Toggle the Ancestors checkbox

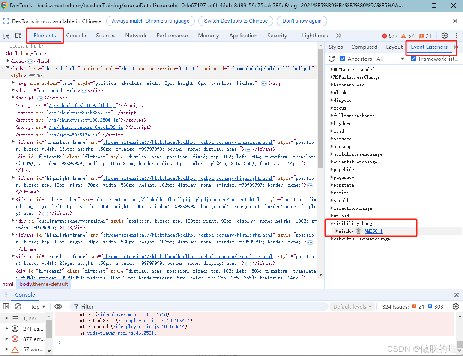pyautogui.click(x=343, y=59)
